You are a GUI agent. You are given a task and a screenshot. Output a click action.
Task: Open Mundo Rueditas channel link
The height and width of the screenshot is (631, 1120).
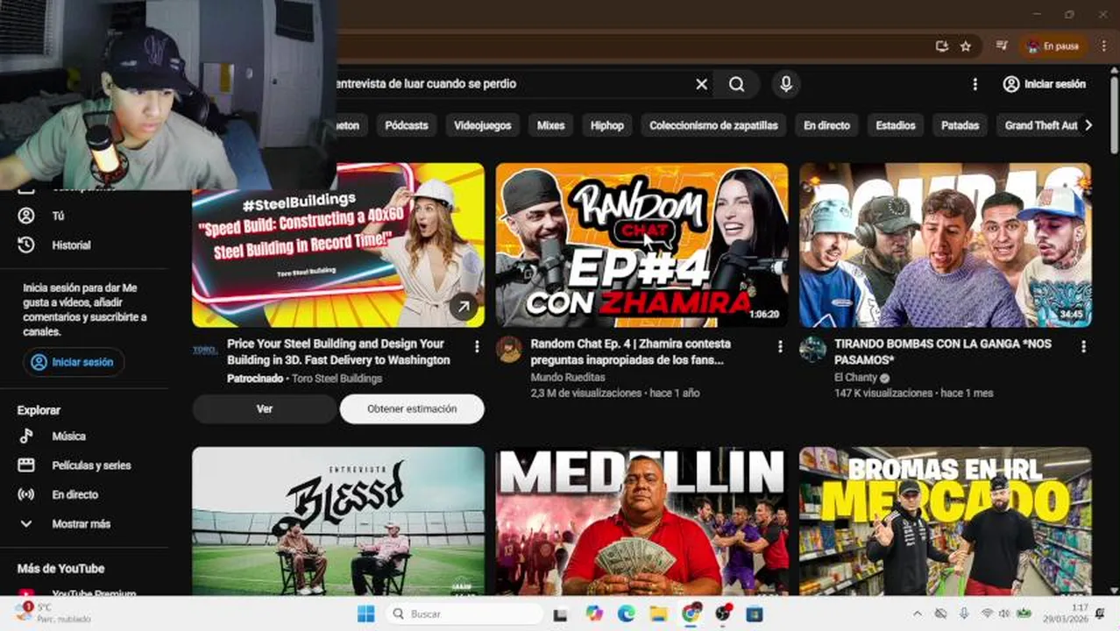pos(568,378)
